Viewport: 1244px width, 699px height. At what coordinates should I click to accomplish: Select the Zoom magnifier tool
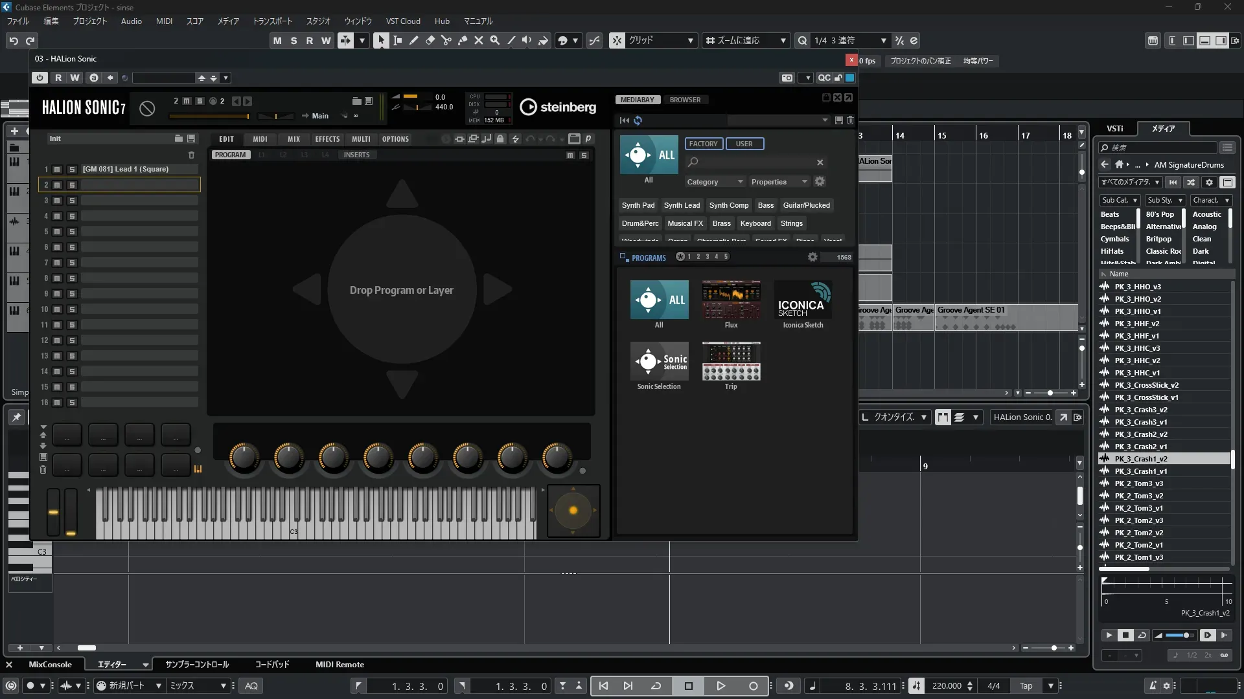tap(494, 40)
